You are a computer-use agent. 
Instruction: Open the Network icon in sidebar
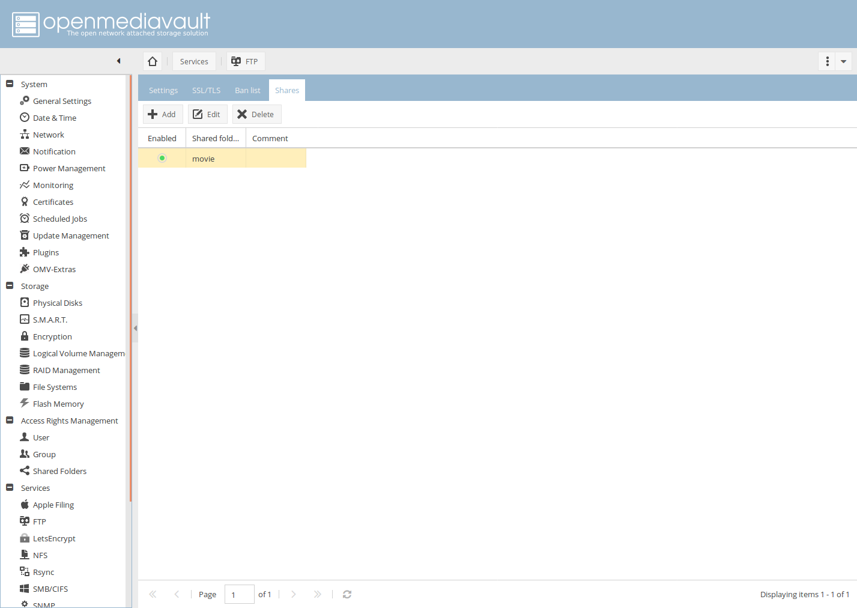click(25, 134)
